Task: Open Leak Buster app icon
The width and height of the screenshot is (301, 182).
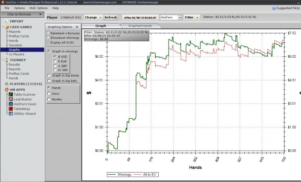Action: (11, 99)
